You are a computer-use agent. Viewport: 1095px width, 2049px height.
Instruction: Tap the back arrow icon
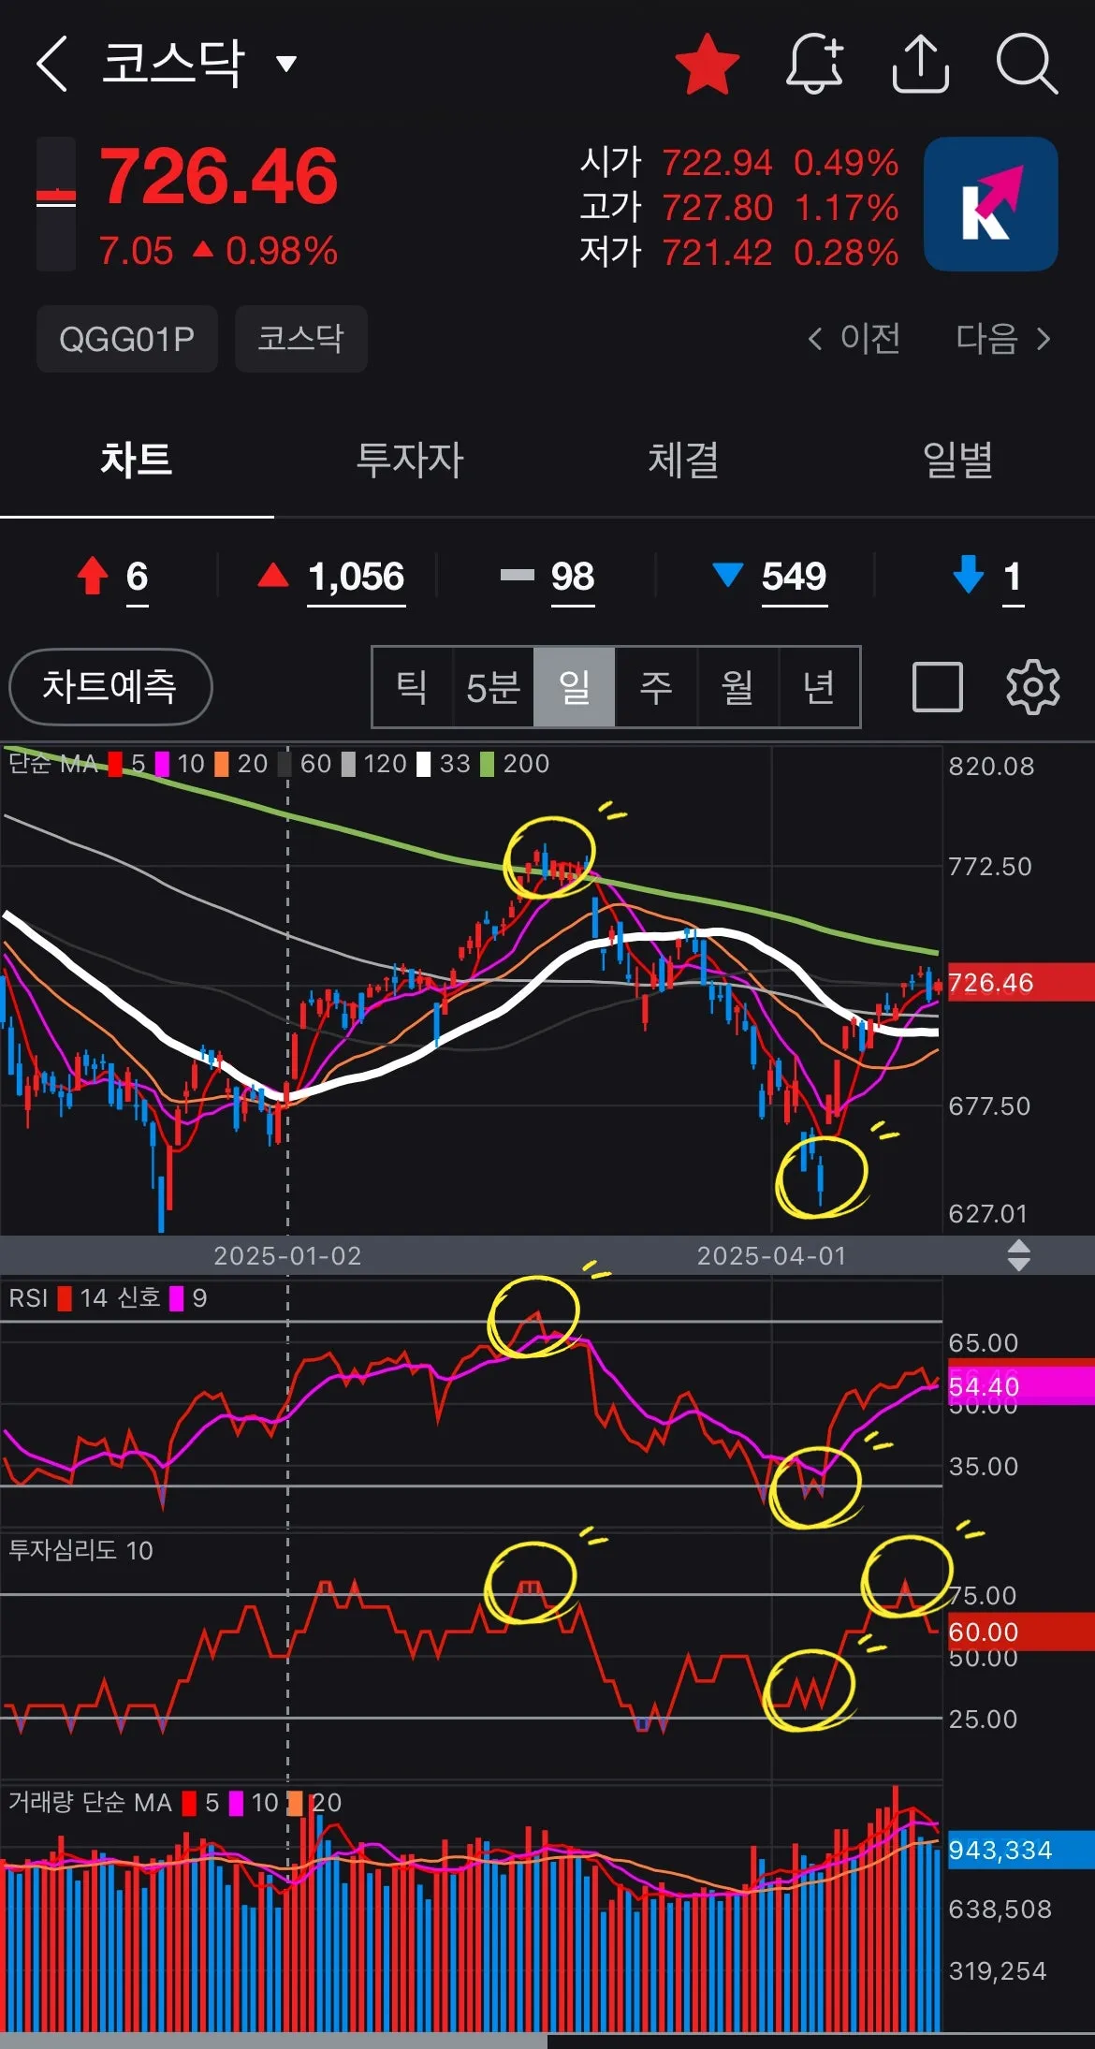point(52,64)
